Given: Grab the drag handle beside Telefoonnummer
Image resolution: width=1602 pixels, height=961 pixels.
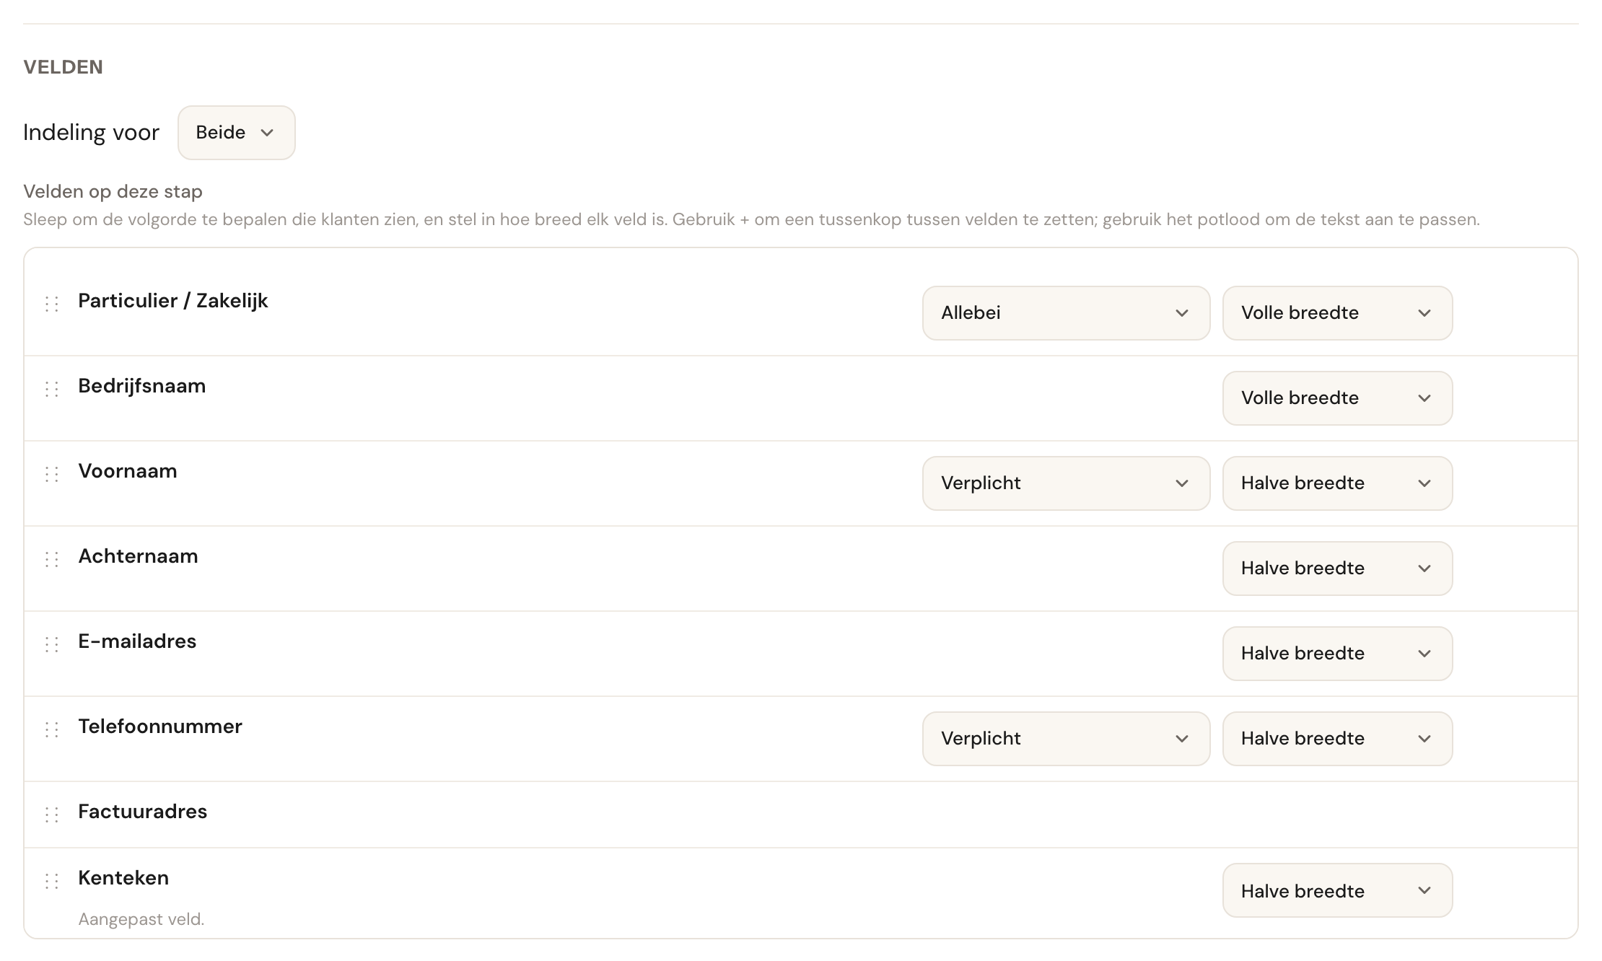Looking at the screenshot, I should [52, 729].
